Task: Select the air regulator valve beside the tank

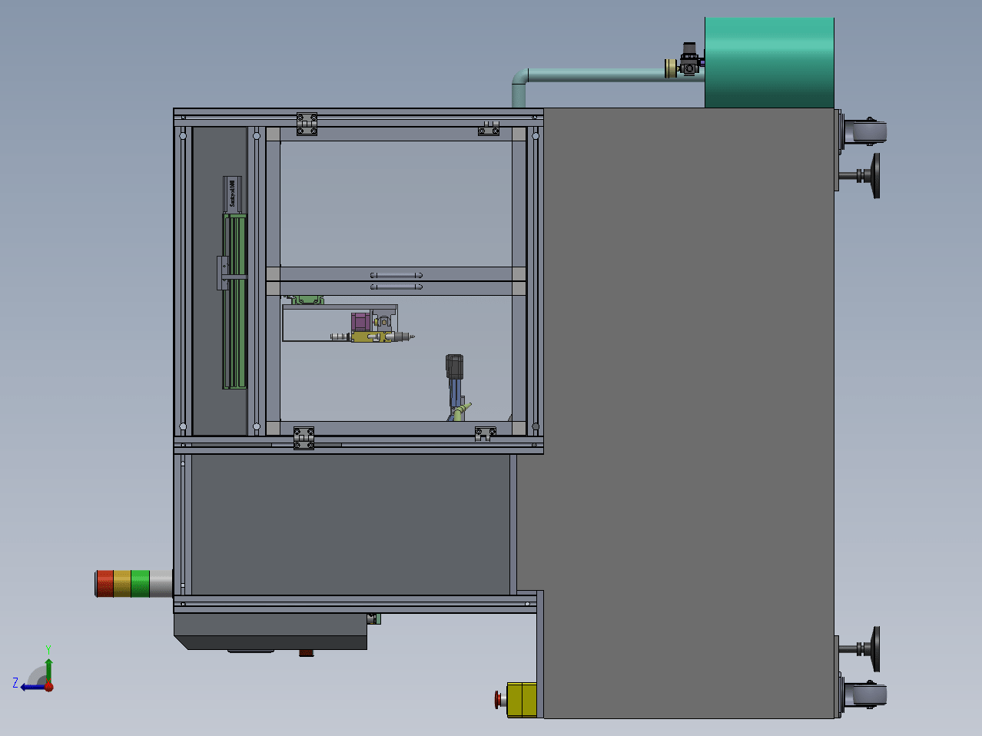Action: click(x=689, y=61)
